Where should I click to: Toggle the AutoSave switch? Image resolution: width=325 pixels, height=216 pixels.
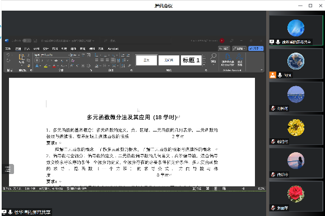pos(27,40)
